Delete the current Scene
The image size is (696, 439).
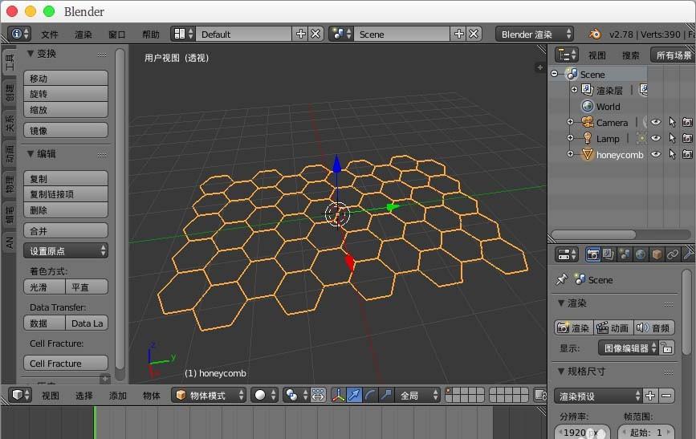click(474, 34)
